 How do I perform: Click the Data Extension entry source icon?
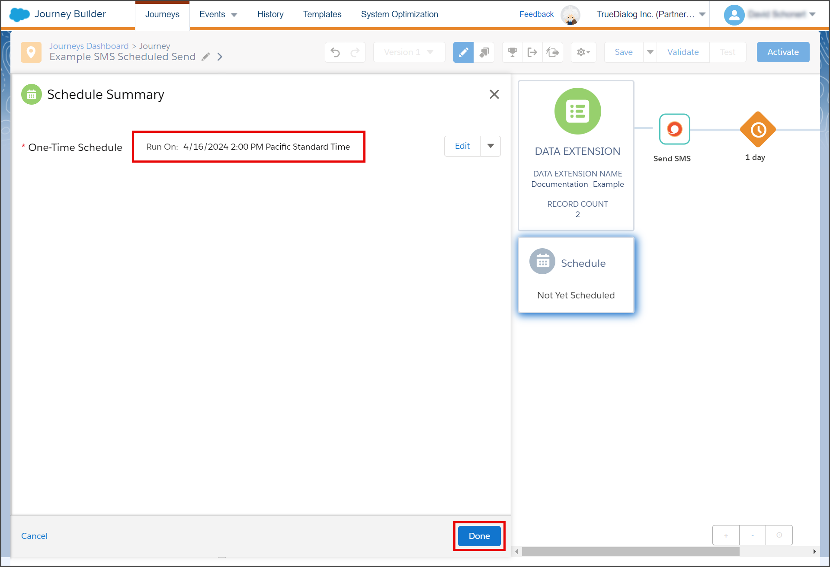click(577, 111)
